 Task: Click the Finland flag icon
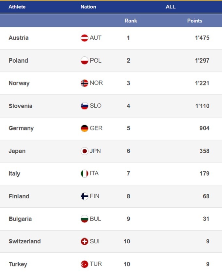(84, 196)
